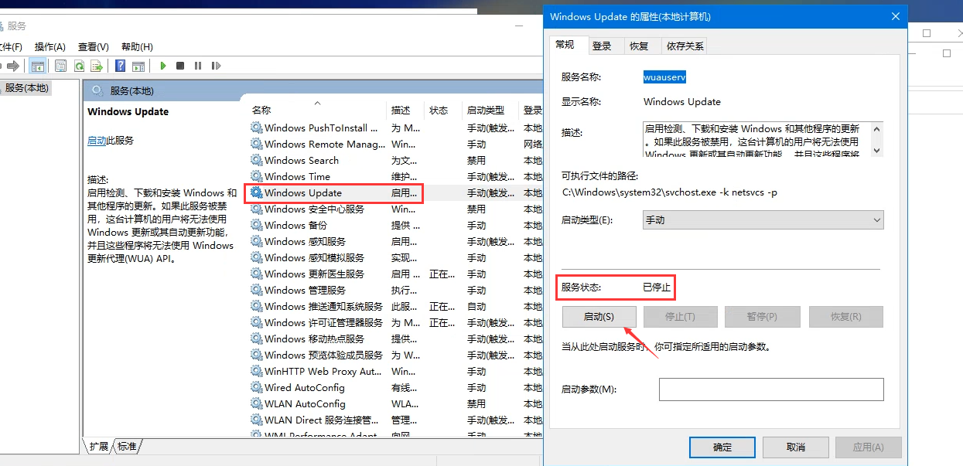Open Help via blue question mark icon
963x466 pixels.
120,66
